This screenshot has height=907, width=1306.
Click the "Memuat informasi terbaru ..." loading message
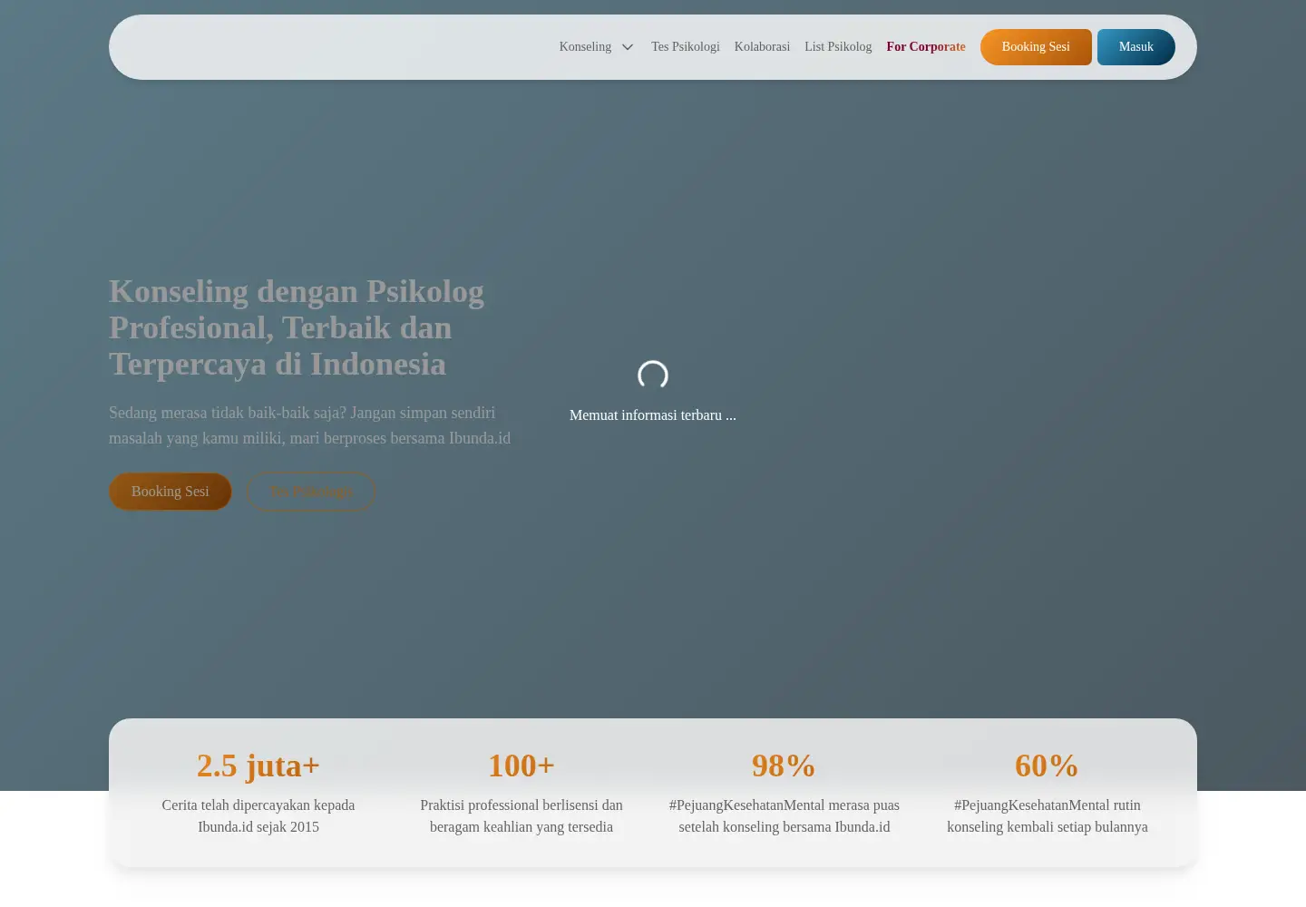point(653,415)
